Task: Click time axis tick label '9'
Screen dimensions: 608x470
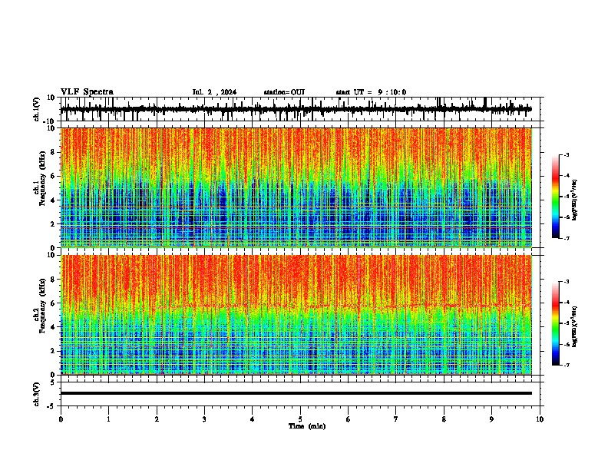Action: [491, 419]
